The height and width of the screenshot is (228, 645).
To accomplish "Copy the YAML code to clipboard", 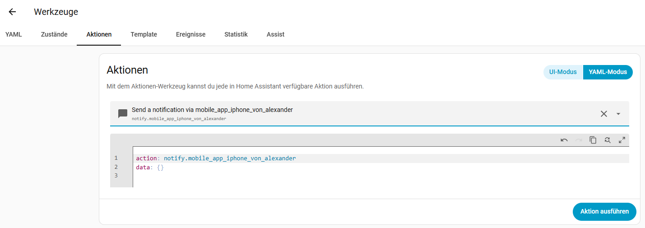I will coord(593,140).
